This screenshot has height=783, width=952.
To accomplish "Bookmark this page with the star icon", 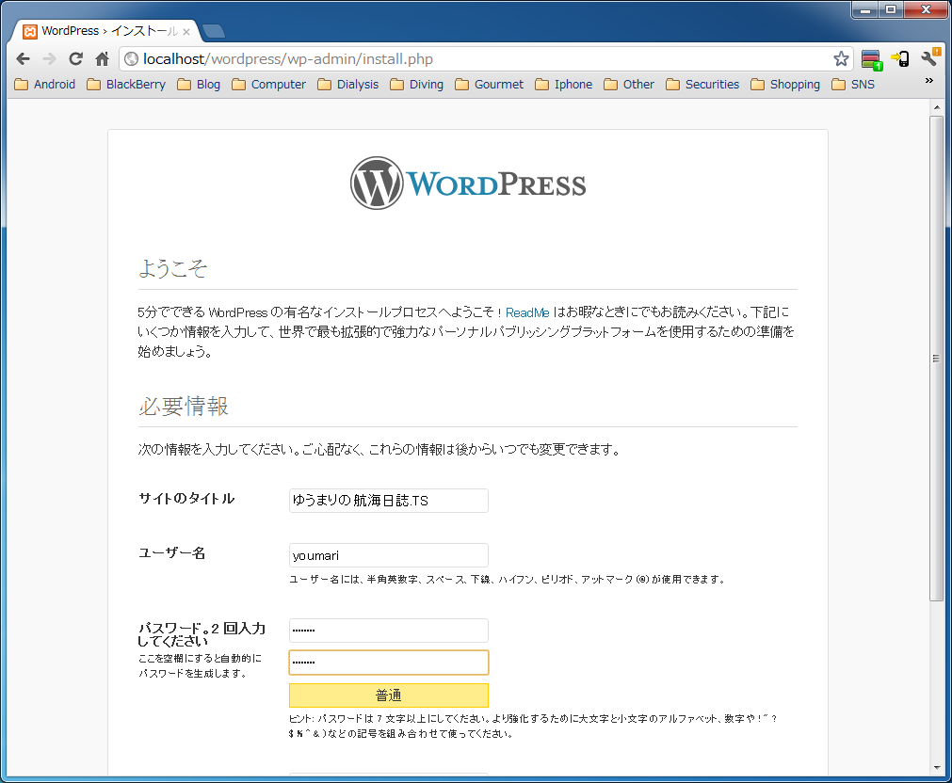I will click(841, 59).
